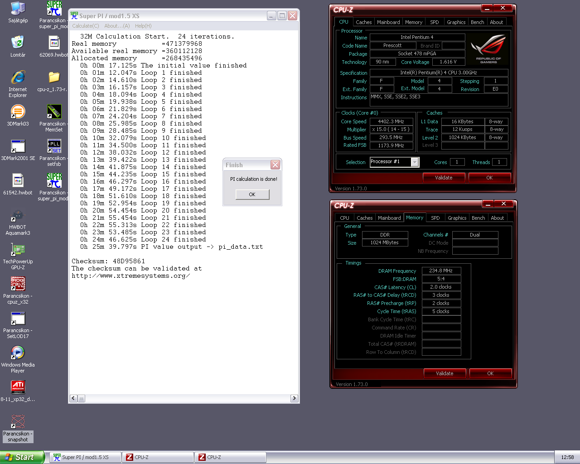The width and height of the screenshot is (580, 464).
Task: Open CPU tab in lower CPU-Z window
Action: tap(345, 218)
